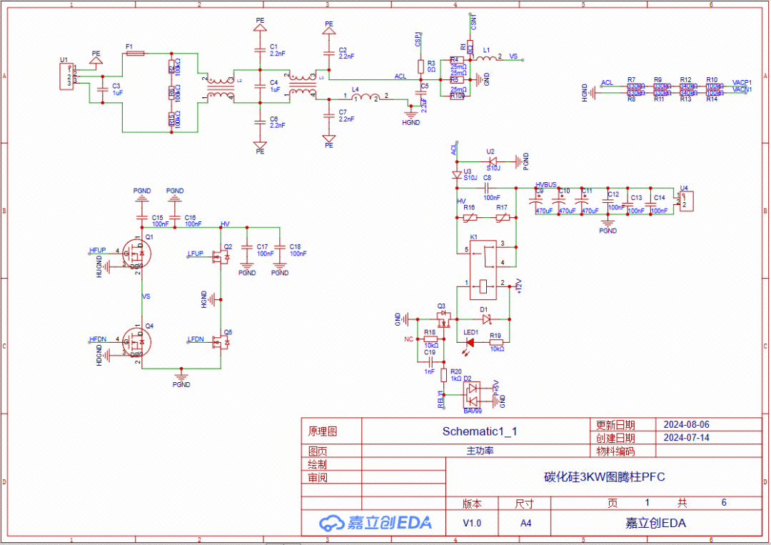771x545 pixels.
Task: Click the HVBUS net label
Action: (x=545, y=184)
